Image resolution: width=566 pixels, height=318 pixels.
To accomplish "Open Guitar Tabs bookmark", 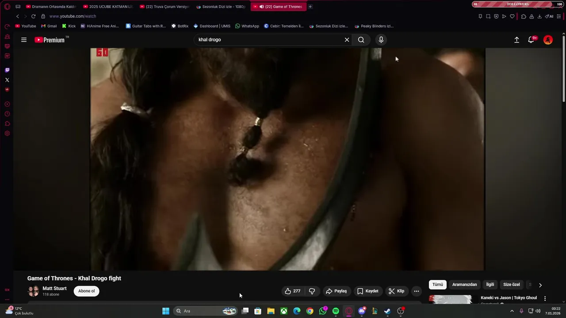I will pos(146,26).
